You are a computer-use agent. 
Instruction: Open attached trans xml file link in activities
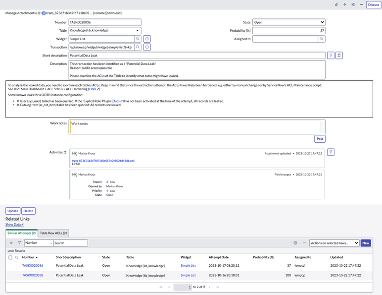click(103, 161)
